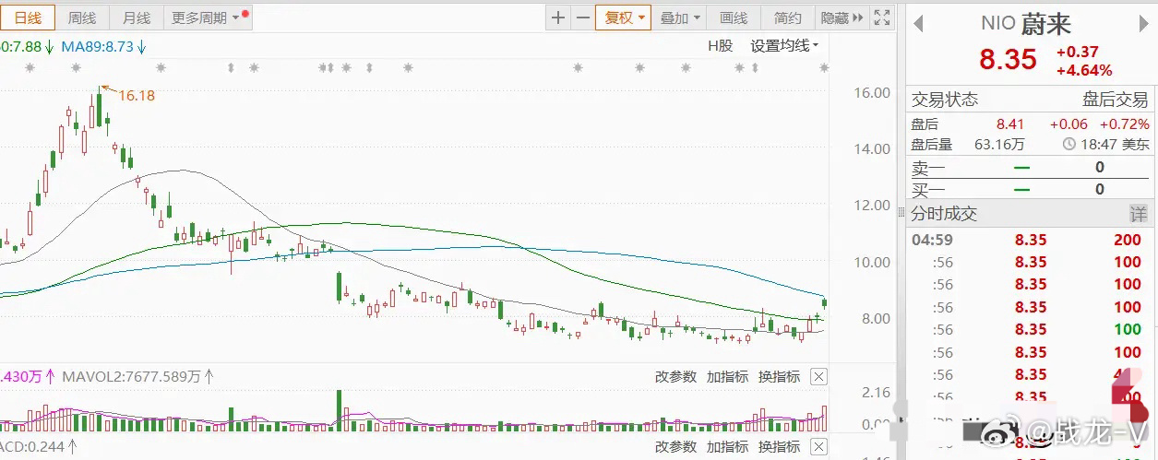Click the clock icon beside 18:47 美东
Screen dimensions: 1158x460
(1068, 145)
